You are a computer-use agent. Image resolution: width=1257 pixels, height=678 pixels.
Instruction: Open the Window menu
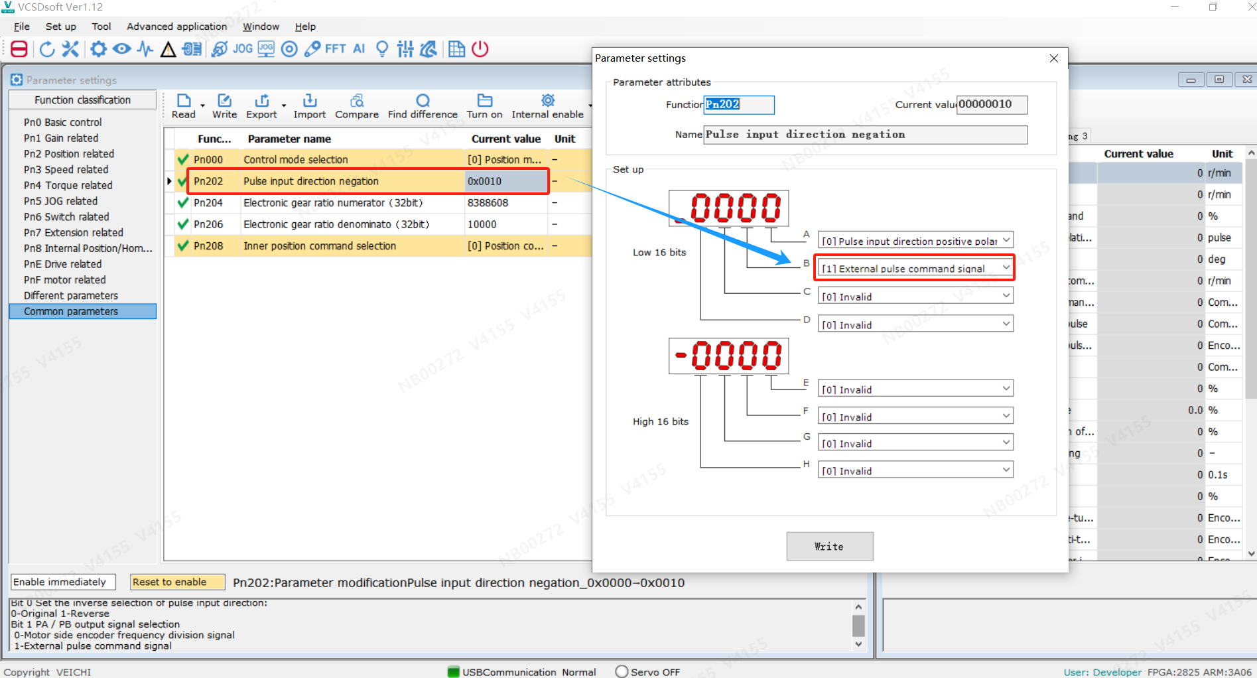pos(261,27)
